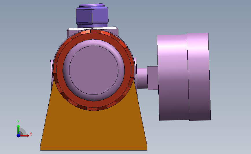Viewport: 251px width, 154px height.
Task: Select the wider left section of right cylinder
Action: 173,77
